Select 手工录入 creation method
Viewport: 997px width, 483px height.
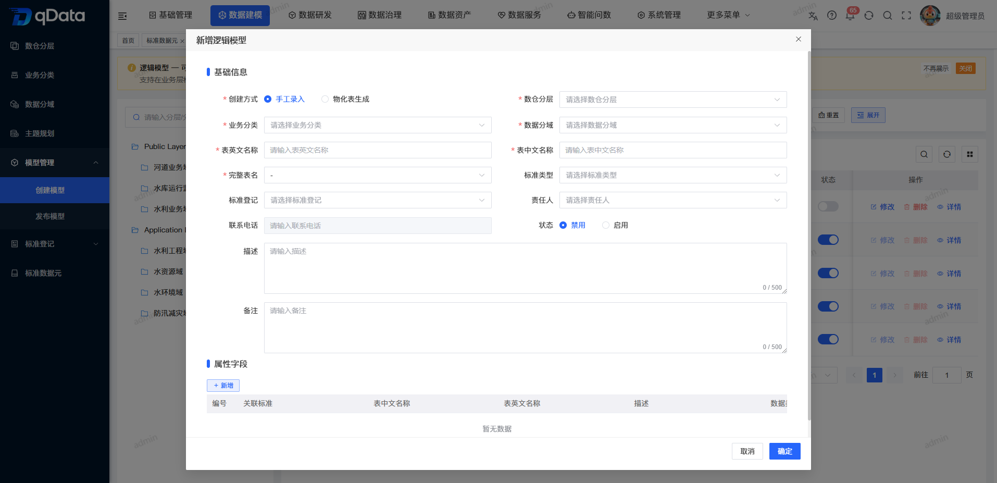coord(284,99)
